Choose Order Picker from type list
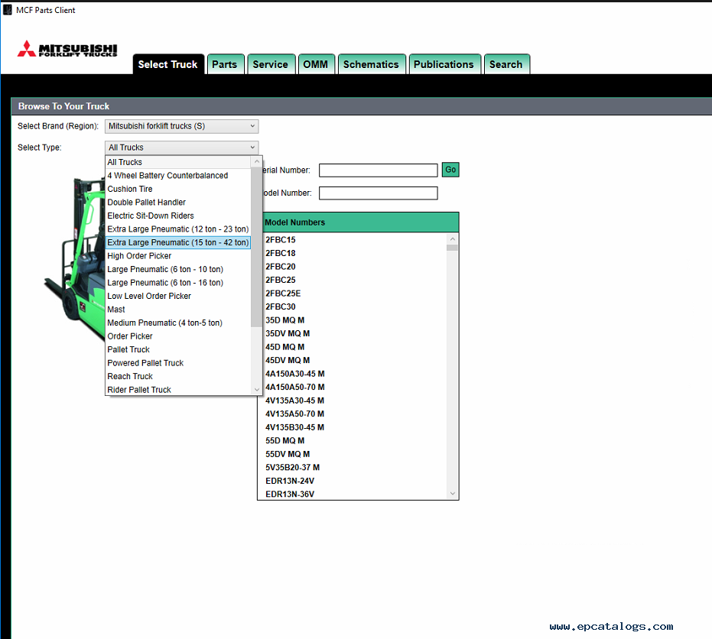 tap(178, 336)
